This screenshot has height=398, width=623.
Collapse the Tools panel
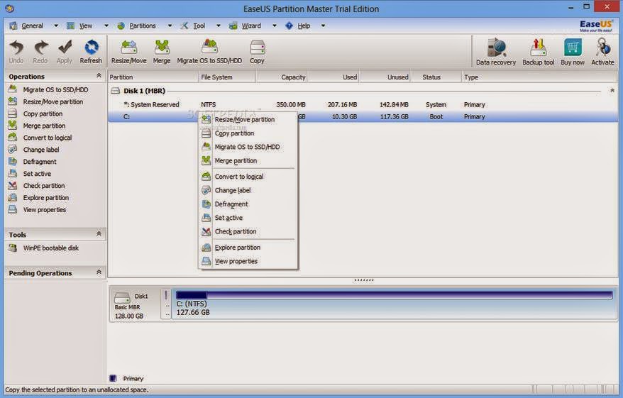click(x=99, y=233)
